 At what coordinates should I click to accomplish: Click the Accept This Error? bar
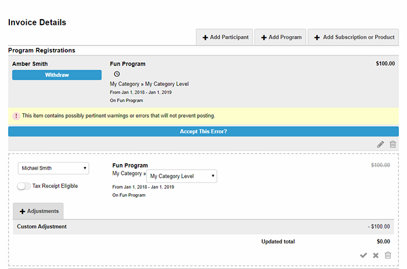point(203,131)
